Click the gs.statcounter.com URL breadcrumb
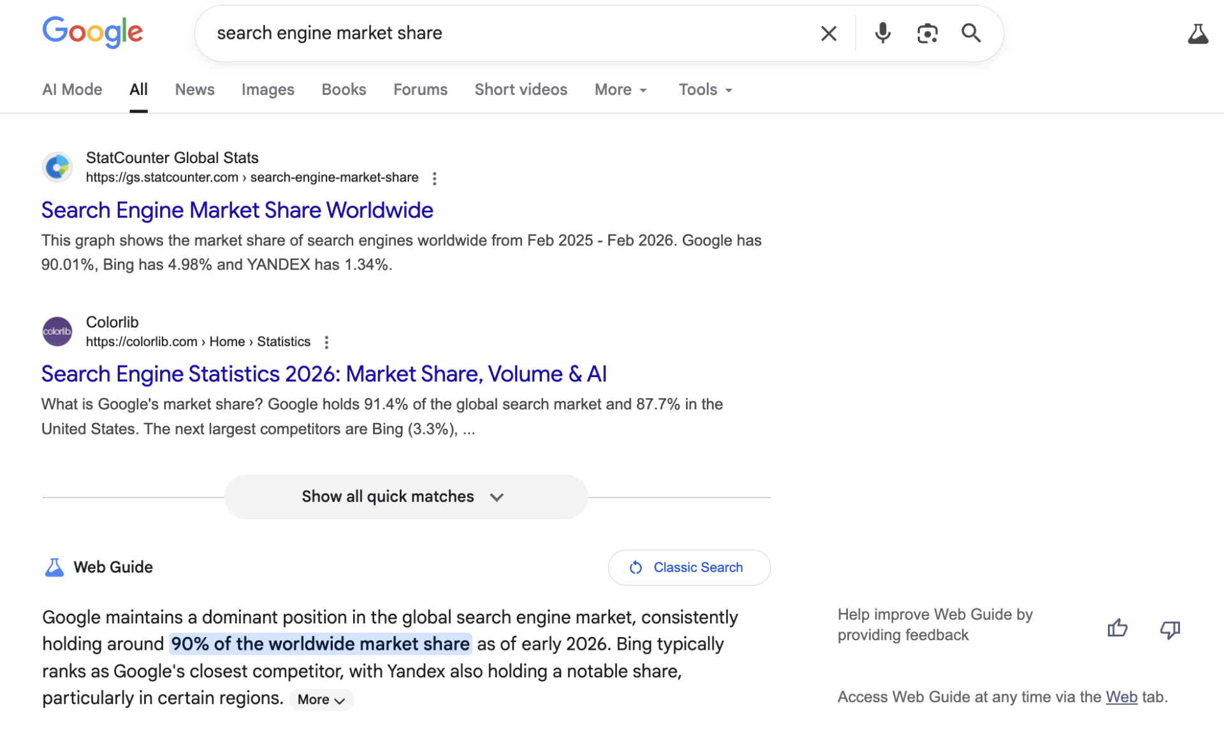Image resolution: width=1224 pixels, height=732 pixels. (252, 177)
